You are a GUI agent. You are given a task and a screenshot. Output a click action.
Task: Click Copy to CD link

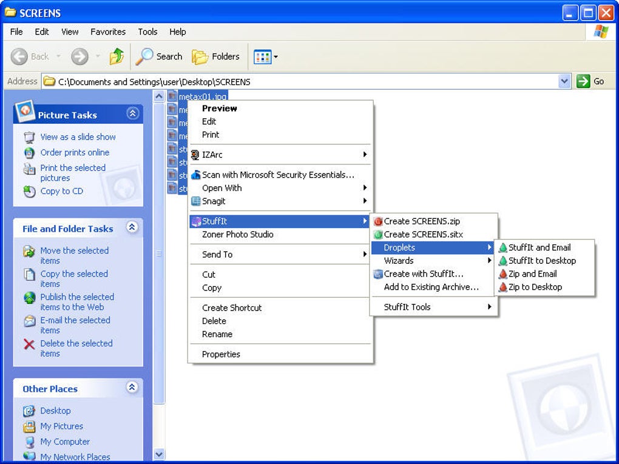(61, 191)
